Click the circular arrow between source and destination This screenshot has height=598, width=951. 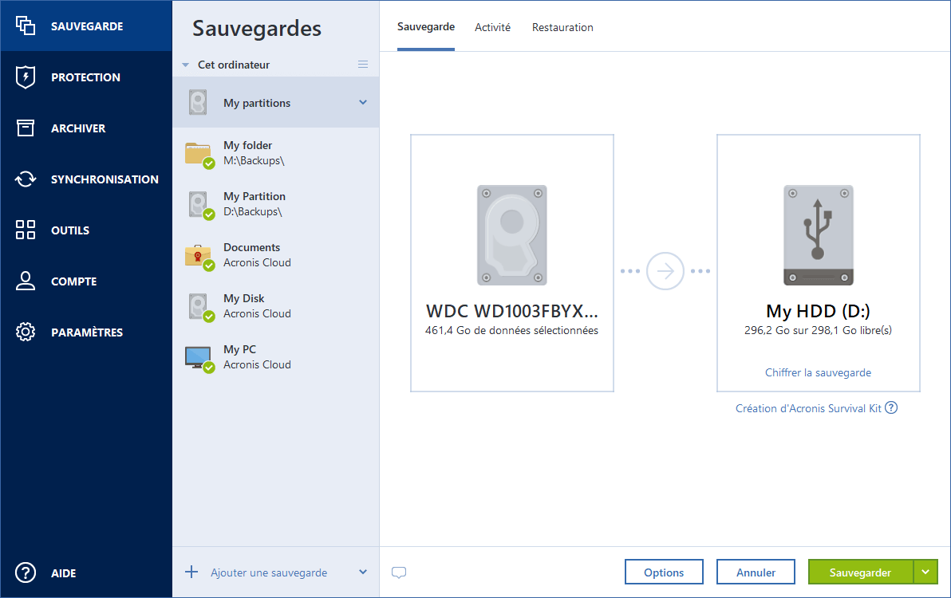point(665,271)
